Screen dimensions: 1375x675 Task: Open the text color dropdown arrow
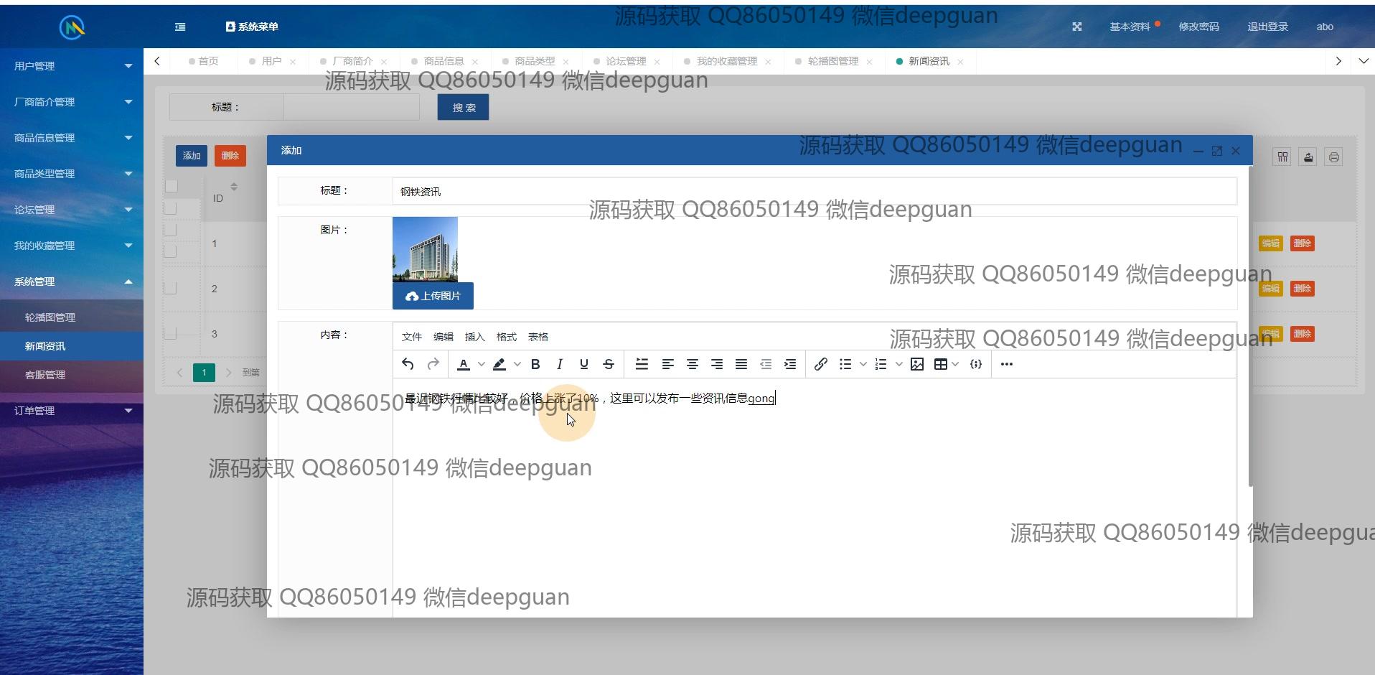[482, 364]
